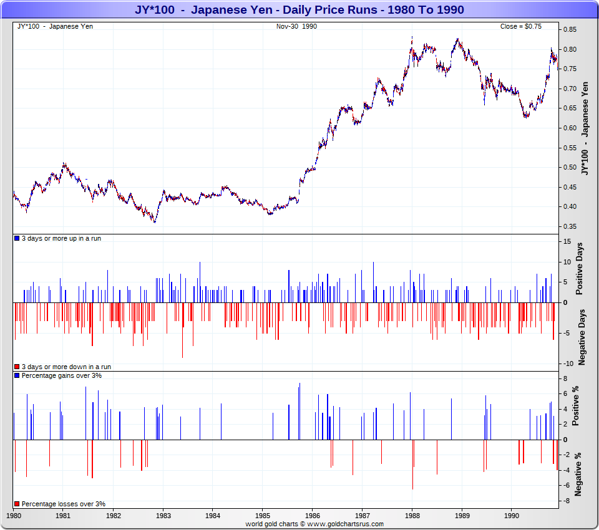The image size is (599, 530).
Task: Click the 1982 label on the x-axis
Action: click(113, 516)
